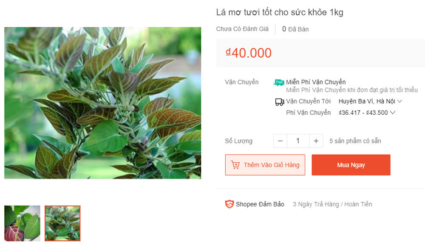
Task: Click the green Free shipping badge icon
Action: [x=279, y=82]
